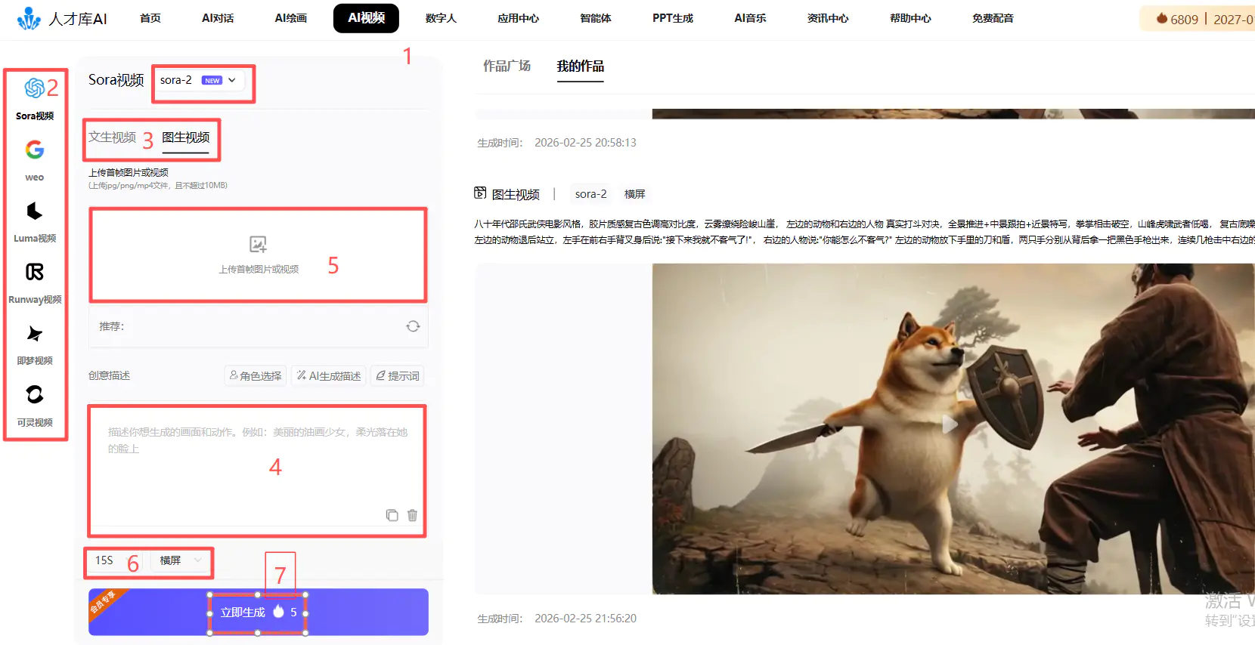Screen dimensions: 1255x645
Task: Switch to the 作品广场 tab
Action: [x=507, y=66]
